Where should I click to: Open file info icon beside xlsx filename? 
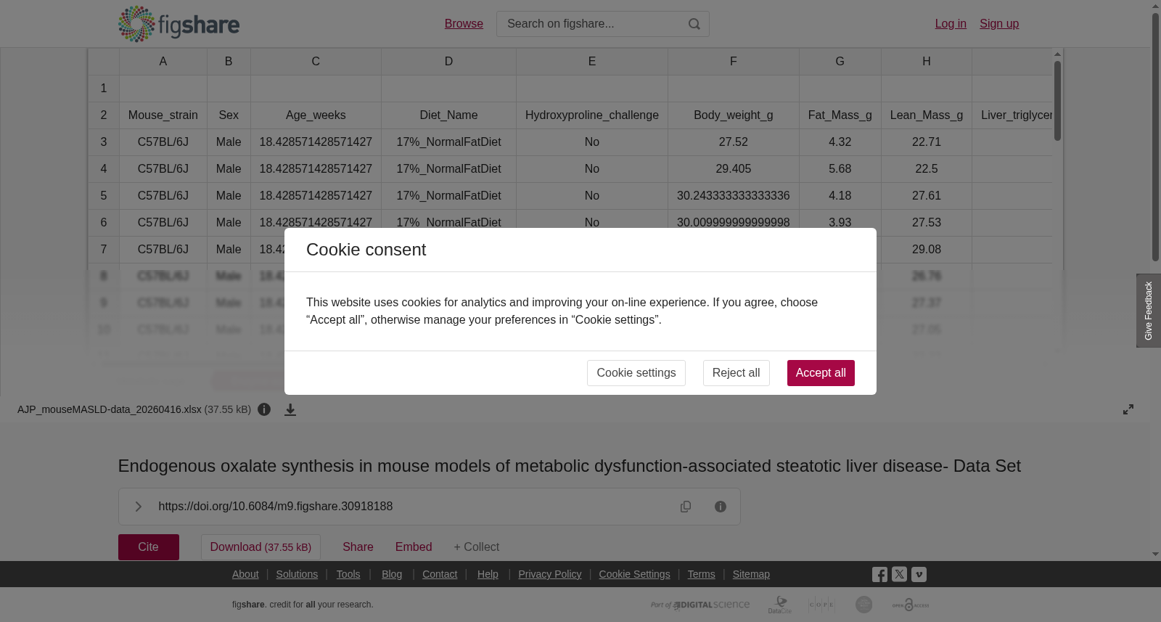click(x=264, y=409)
